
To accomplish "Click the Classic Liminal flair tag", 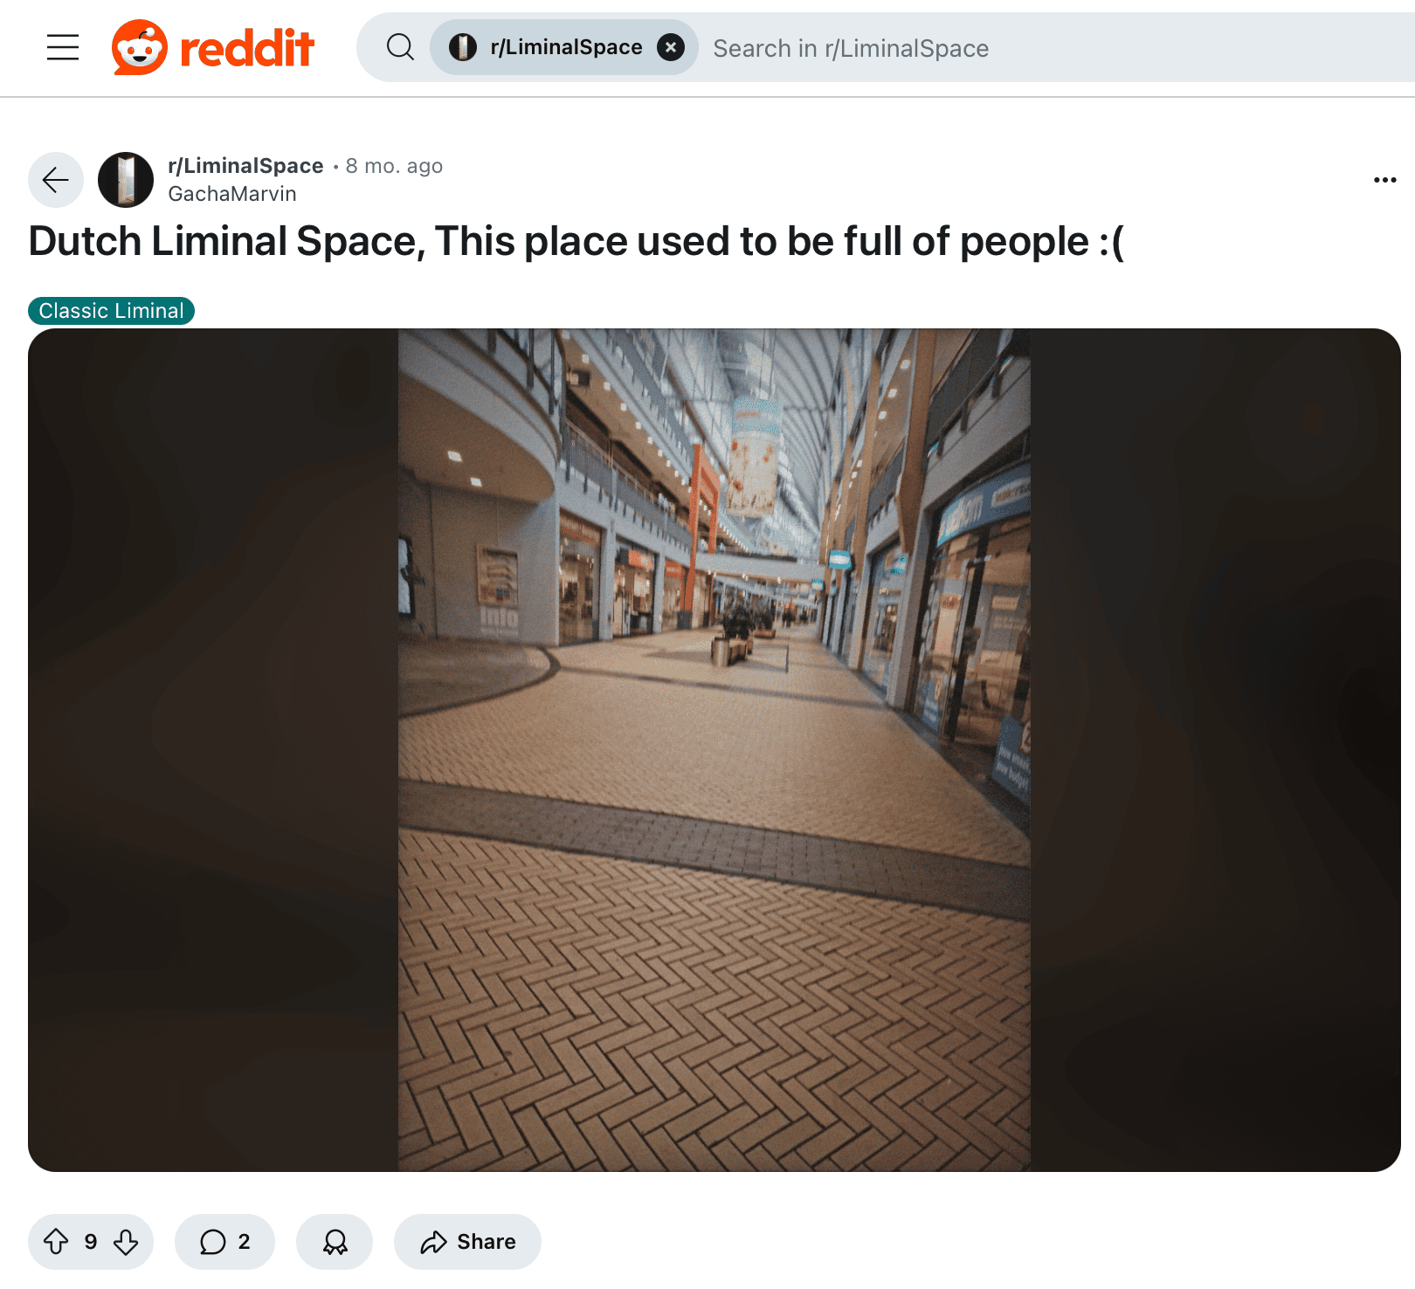I will tap(111, 311).
